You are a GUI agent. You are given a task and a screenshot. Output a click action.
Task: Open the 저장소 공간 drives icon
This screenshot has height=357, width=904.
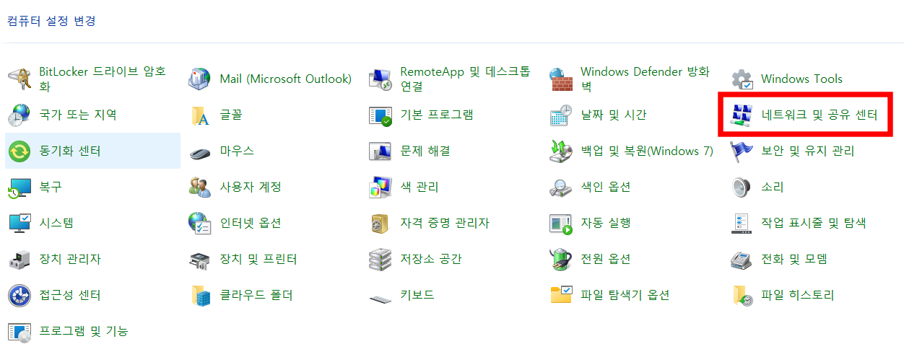pyautogui.click(x=381, y=259)
